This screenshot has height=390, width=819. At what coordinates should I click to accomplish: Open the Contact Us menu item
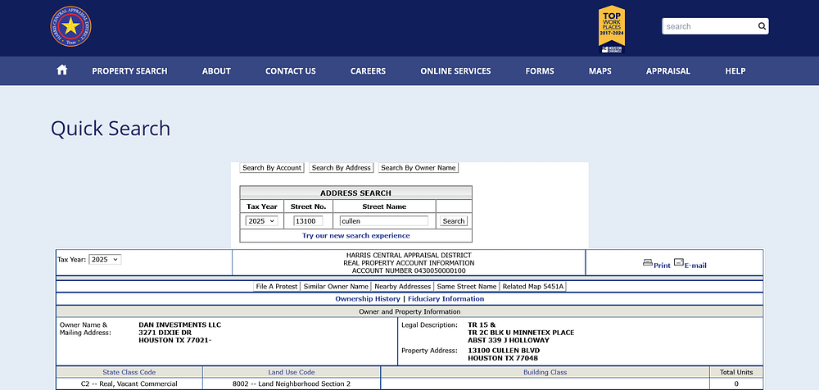click(291, 71)
